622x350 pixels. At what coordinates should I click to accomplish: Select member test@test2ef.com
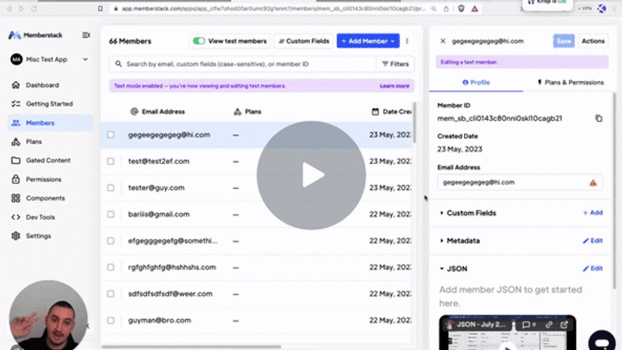[x=159, y=161]
